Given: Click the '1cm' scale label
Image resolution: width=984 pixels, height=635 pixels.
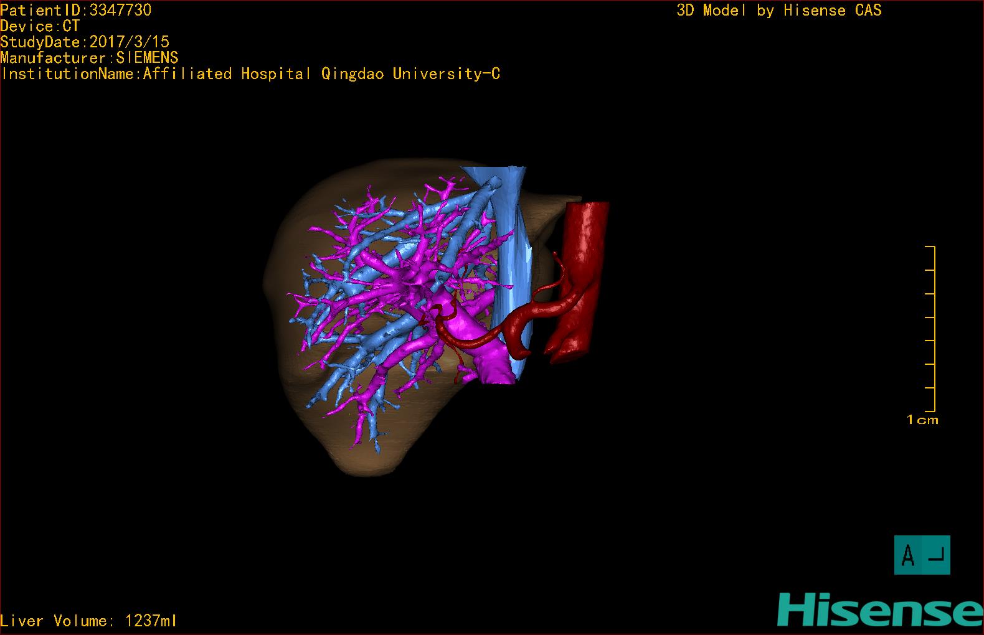Looking at the screenshot, I should pos(922,420).
